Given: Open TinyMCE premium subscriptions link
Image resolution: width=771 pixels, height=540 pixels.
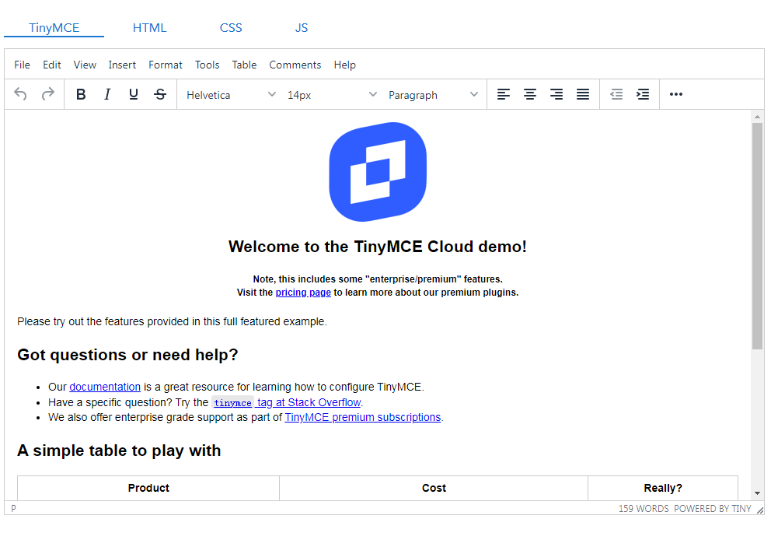Looking at the screenshot, I should (x=362, y=417).
